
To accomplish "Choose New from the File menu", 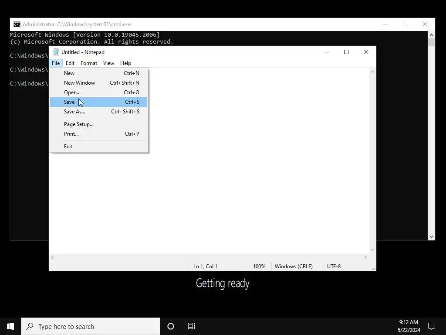I will (99, 73).
